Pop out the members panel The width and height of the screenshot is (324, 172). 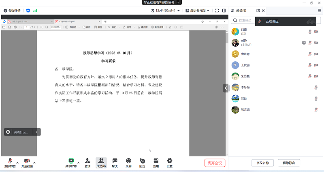pyautogui.click(x=258, y=11)
